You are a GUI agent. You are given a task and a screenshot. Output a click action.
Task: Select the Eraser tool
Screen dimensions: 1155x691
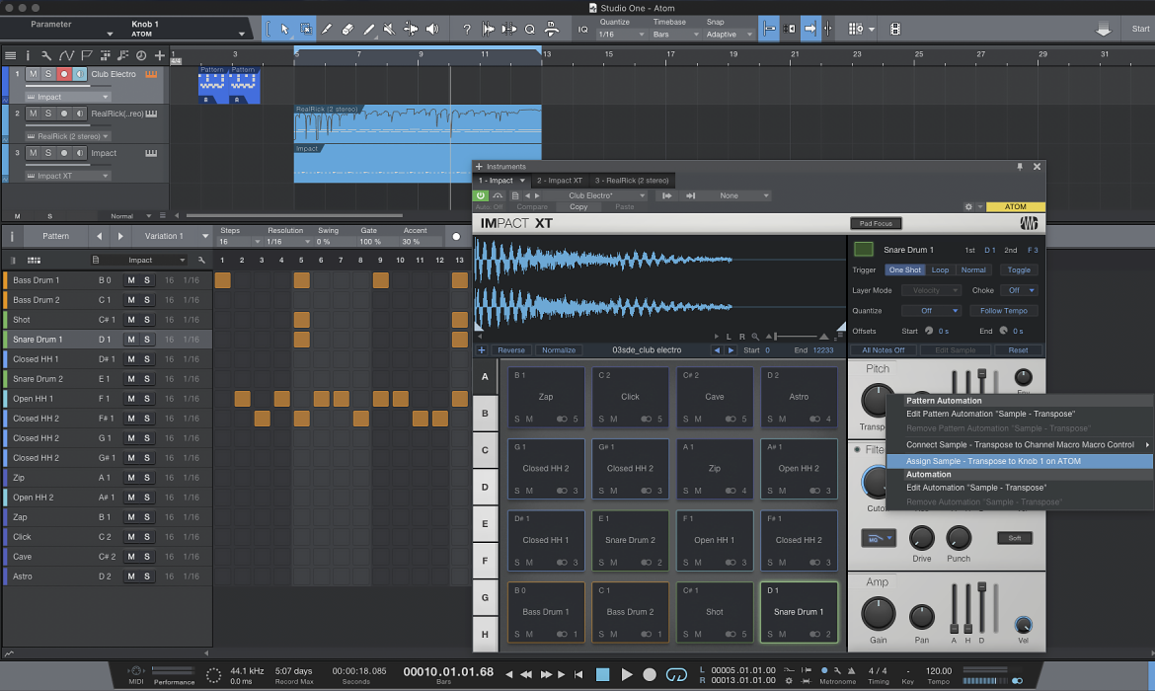(x=347, y=30)
